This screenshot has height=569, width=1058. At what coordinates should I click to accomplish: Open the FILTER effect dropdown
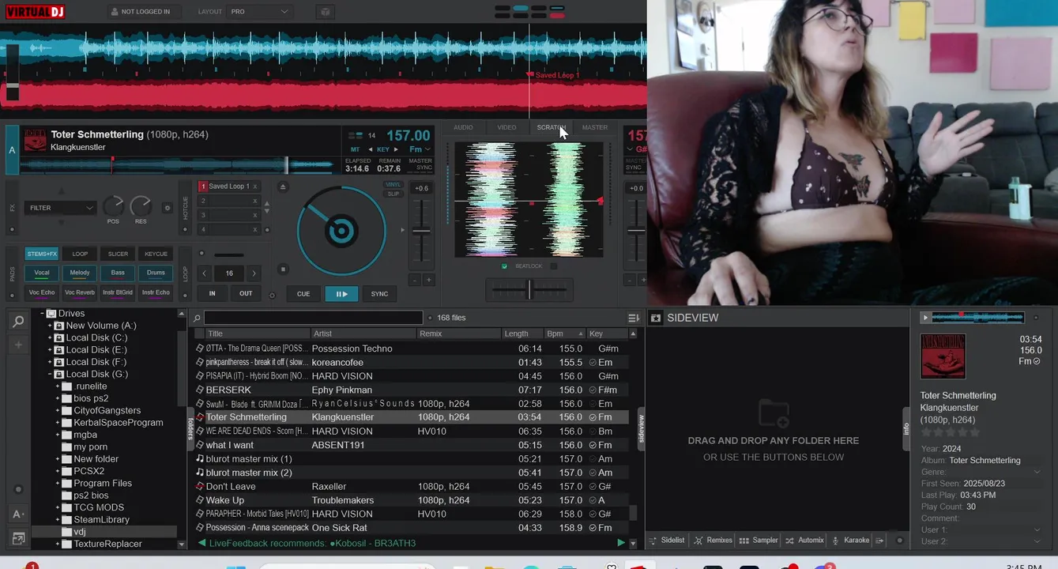pos(60,208)
